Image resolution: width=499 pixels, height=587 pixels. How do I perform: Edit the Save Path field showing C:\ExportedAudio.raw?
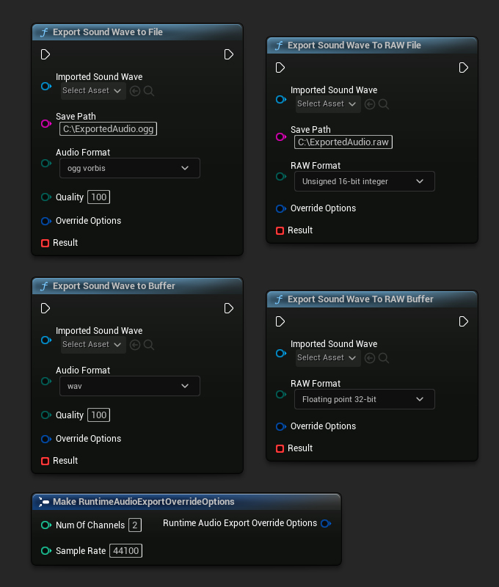point(343,142)
